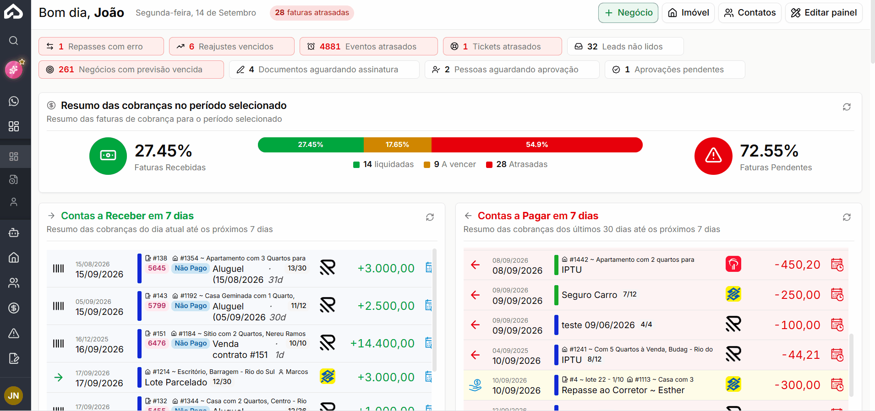This screenshot has height=411, width=875.
Task: Open the 4881 Eventos atrasados alert
Action: [369, 46]
